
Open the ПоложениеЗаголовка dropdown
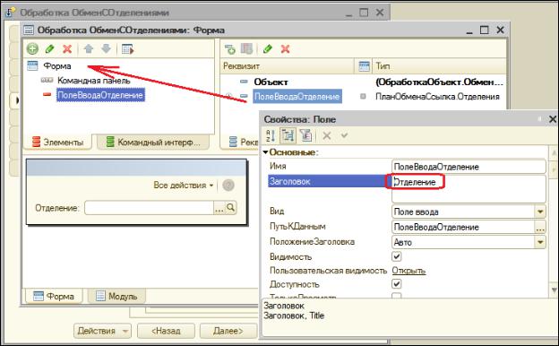pyautogui.click(x=540, y=242)
